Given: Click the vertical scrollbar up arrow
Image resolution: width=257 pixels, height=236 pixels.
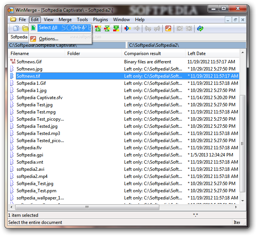Looking at the screenshot, I should tap(243, 52).
